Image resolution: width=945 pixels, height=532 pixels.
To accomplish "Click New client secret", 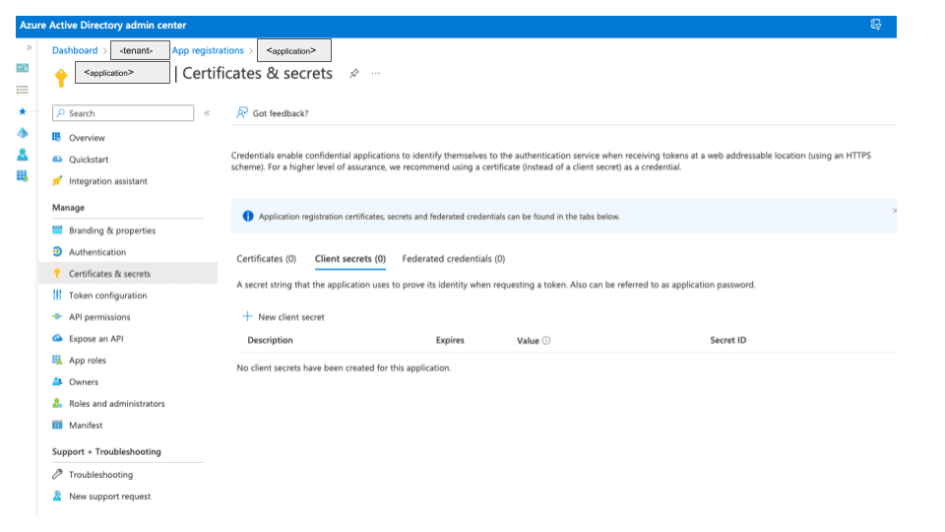I will (283, 316).
